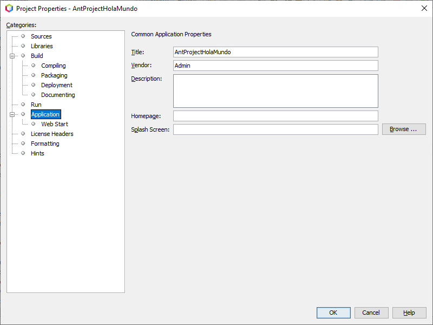Open the Run category
The image size is (433, 325).
pyautogui.click(x=36, y=105)
